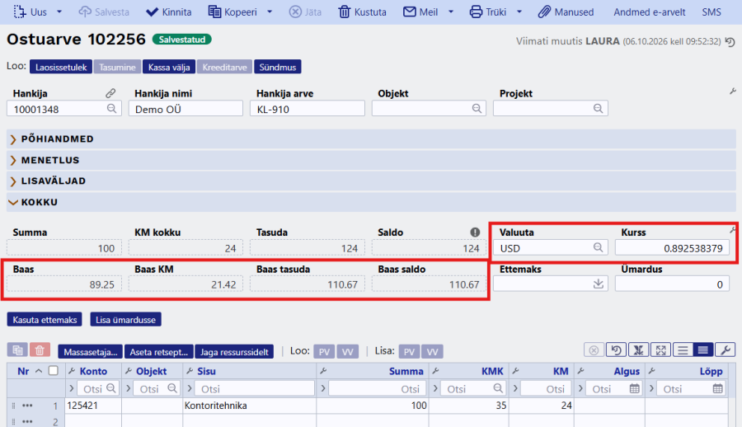Click the Kinnita confirm button

pyautogui.click(x=168, y=12)
